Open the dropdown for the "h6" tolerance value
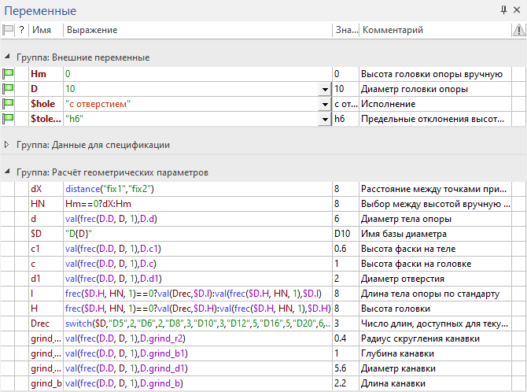This screenshot has height=392, width=527. tap(324, 119)
